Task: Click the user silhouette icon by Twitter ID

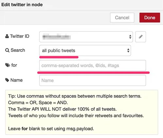Action: [7, 36]
